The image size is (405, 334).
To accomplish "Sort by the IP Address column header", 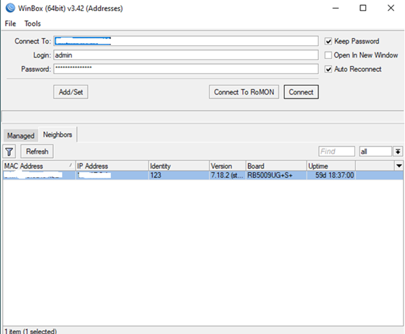I will (112, 166).
